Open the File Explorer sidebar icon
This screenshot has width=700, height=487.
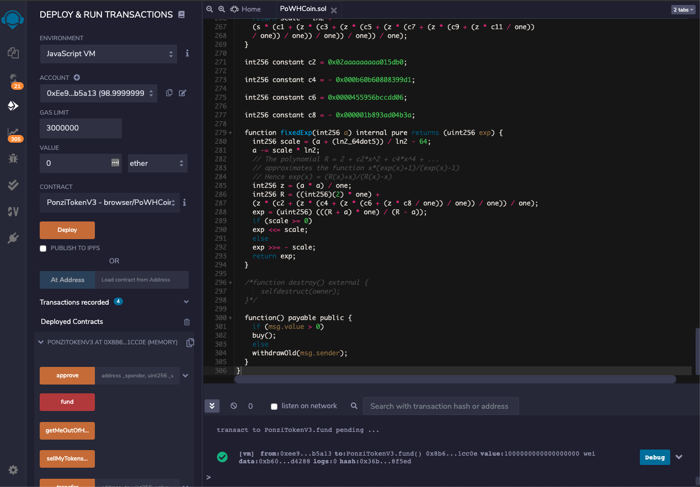pyautogui.click(x=13, y=53)
